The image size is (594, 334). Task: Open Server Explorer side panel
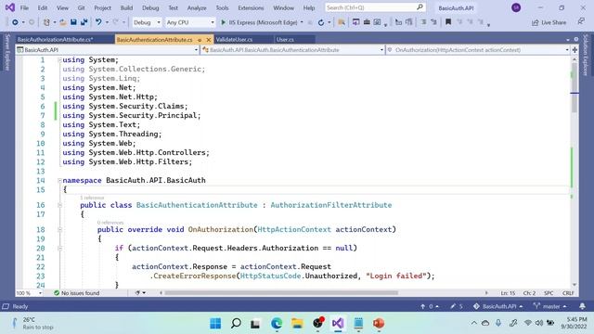tap(7, 52)
